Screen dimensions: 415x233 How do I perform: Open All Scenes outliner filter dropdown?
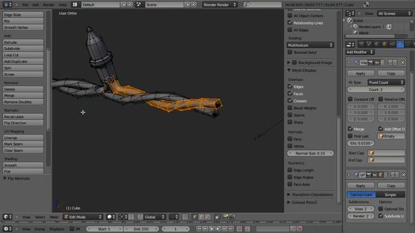pos(394,14)
